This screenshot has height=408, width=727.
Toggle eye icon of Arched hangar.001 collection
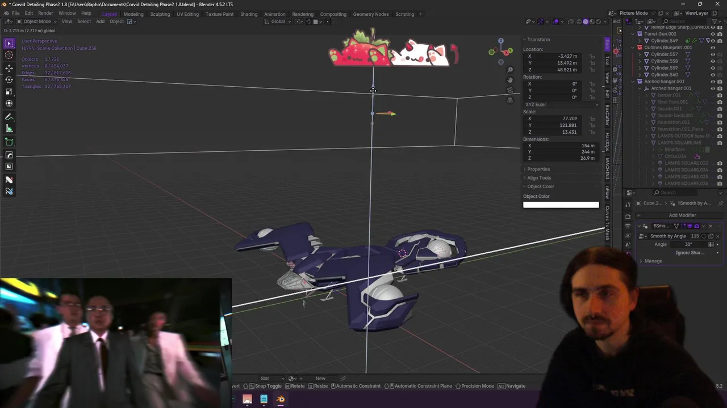[713, 82]
